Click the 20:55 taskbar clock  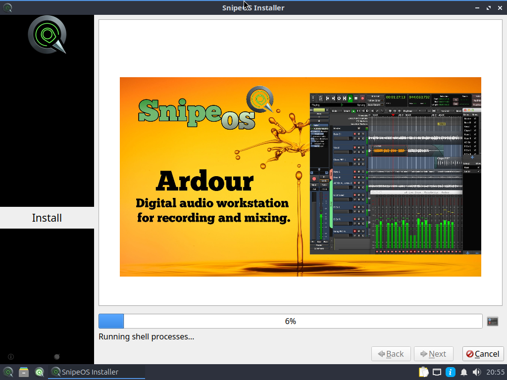[x=495, y=372]
